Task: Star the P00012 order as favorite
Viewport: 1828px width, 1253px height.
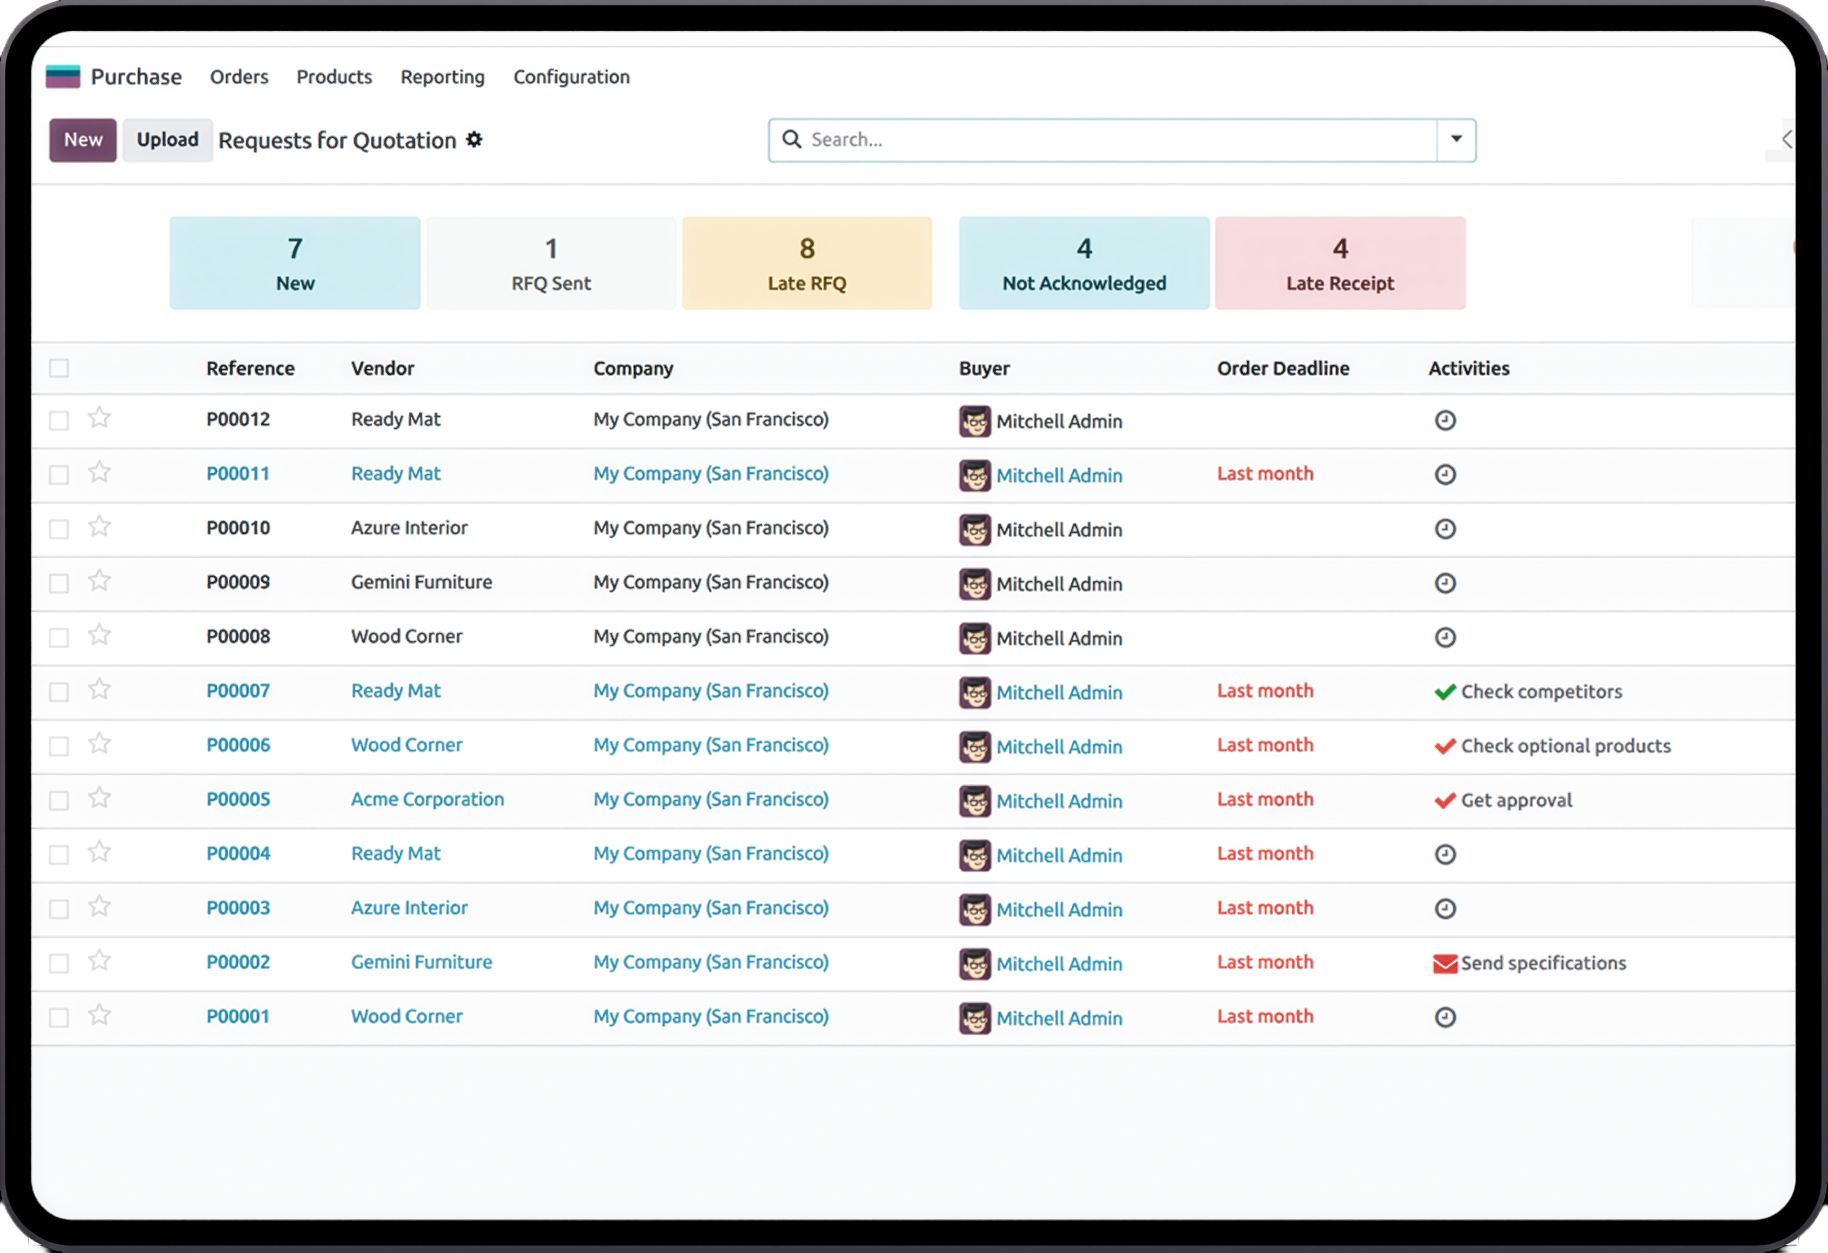Action: click(x=99, y=418)
